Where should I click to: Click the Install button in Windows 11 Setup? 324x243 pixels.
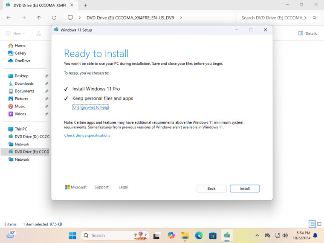[x=245, y=188]
